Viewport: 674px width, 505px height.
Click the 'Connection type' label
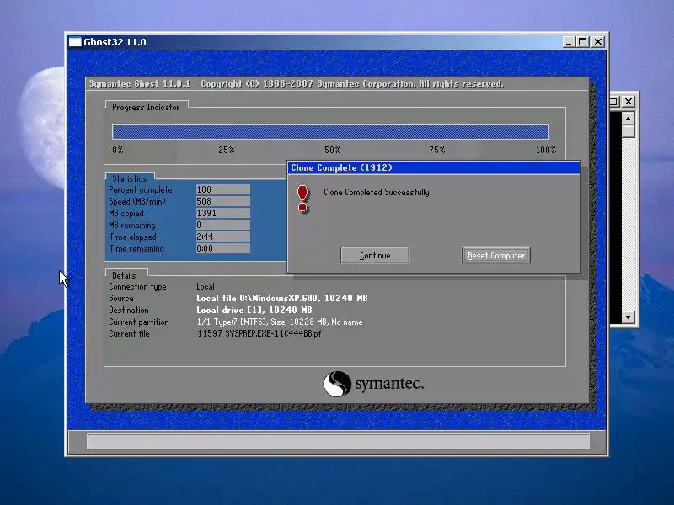point(137,286)
